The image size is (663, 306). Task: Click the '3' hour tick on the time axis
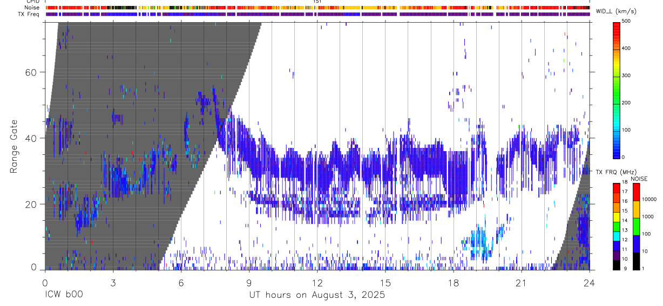click(113, 283)
